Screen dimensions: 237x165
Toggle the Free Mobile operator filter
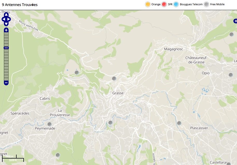[206, 4]
